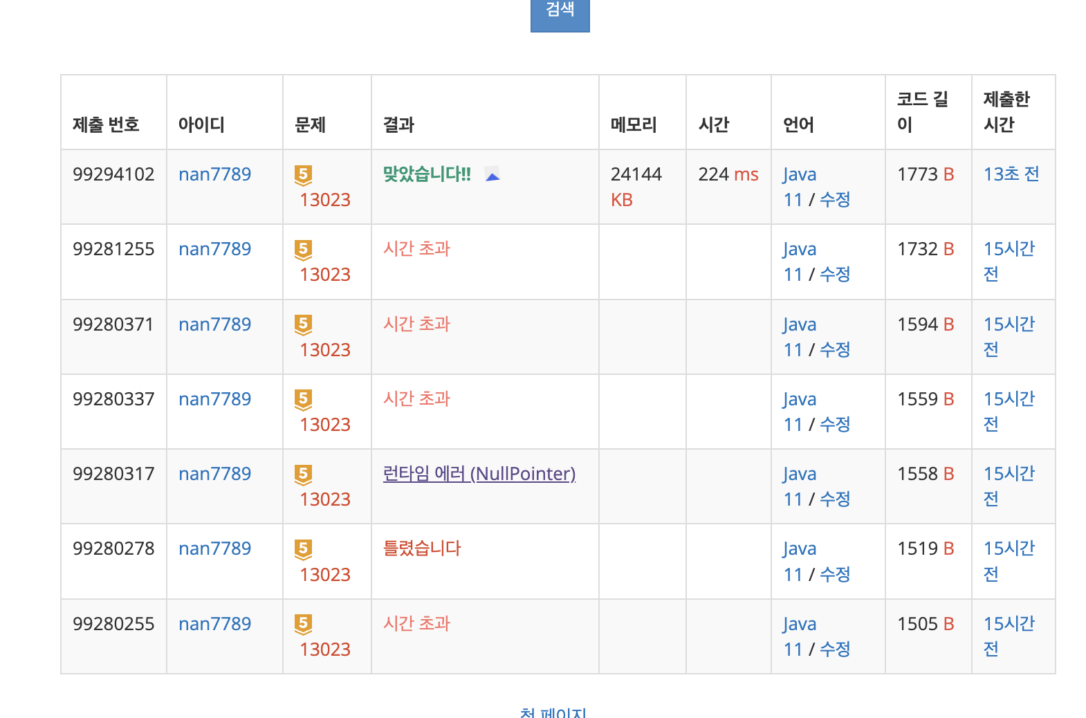Open Java 11 source for submission 99294102

coord(799,187)
